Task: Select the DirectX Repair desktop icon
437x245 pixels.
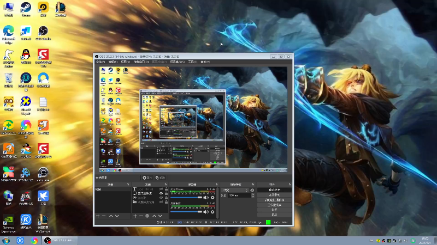Action: pos(26,106)
